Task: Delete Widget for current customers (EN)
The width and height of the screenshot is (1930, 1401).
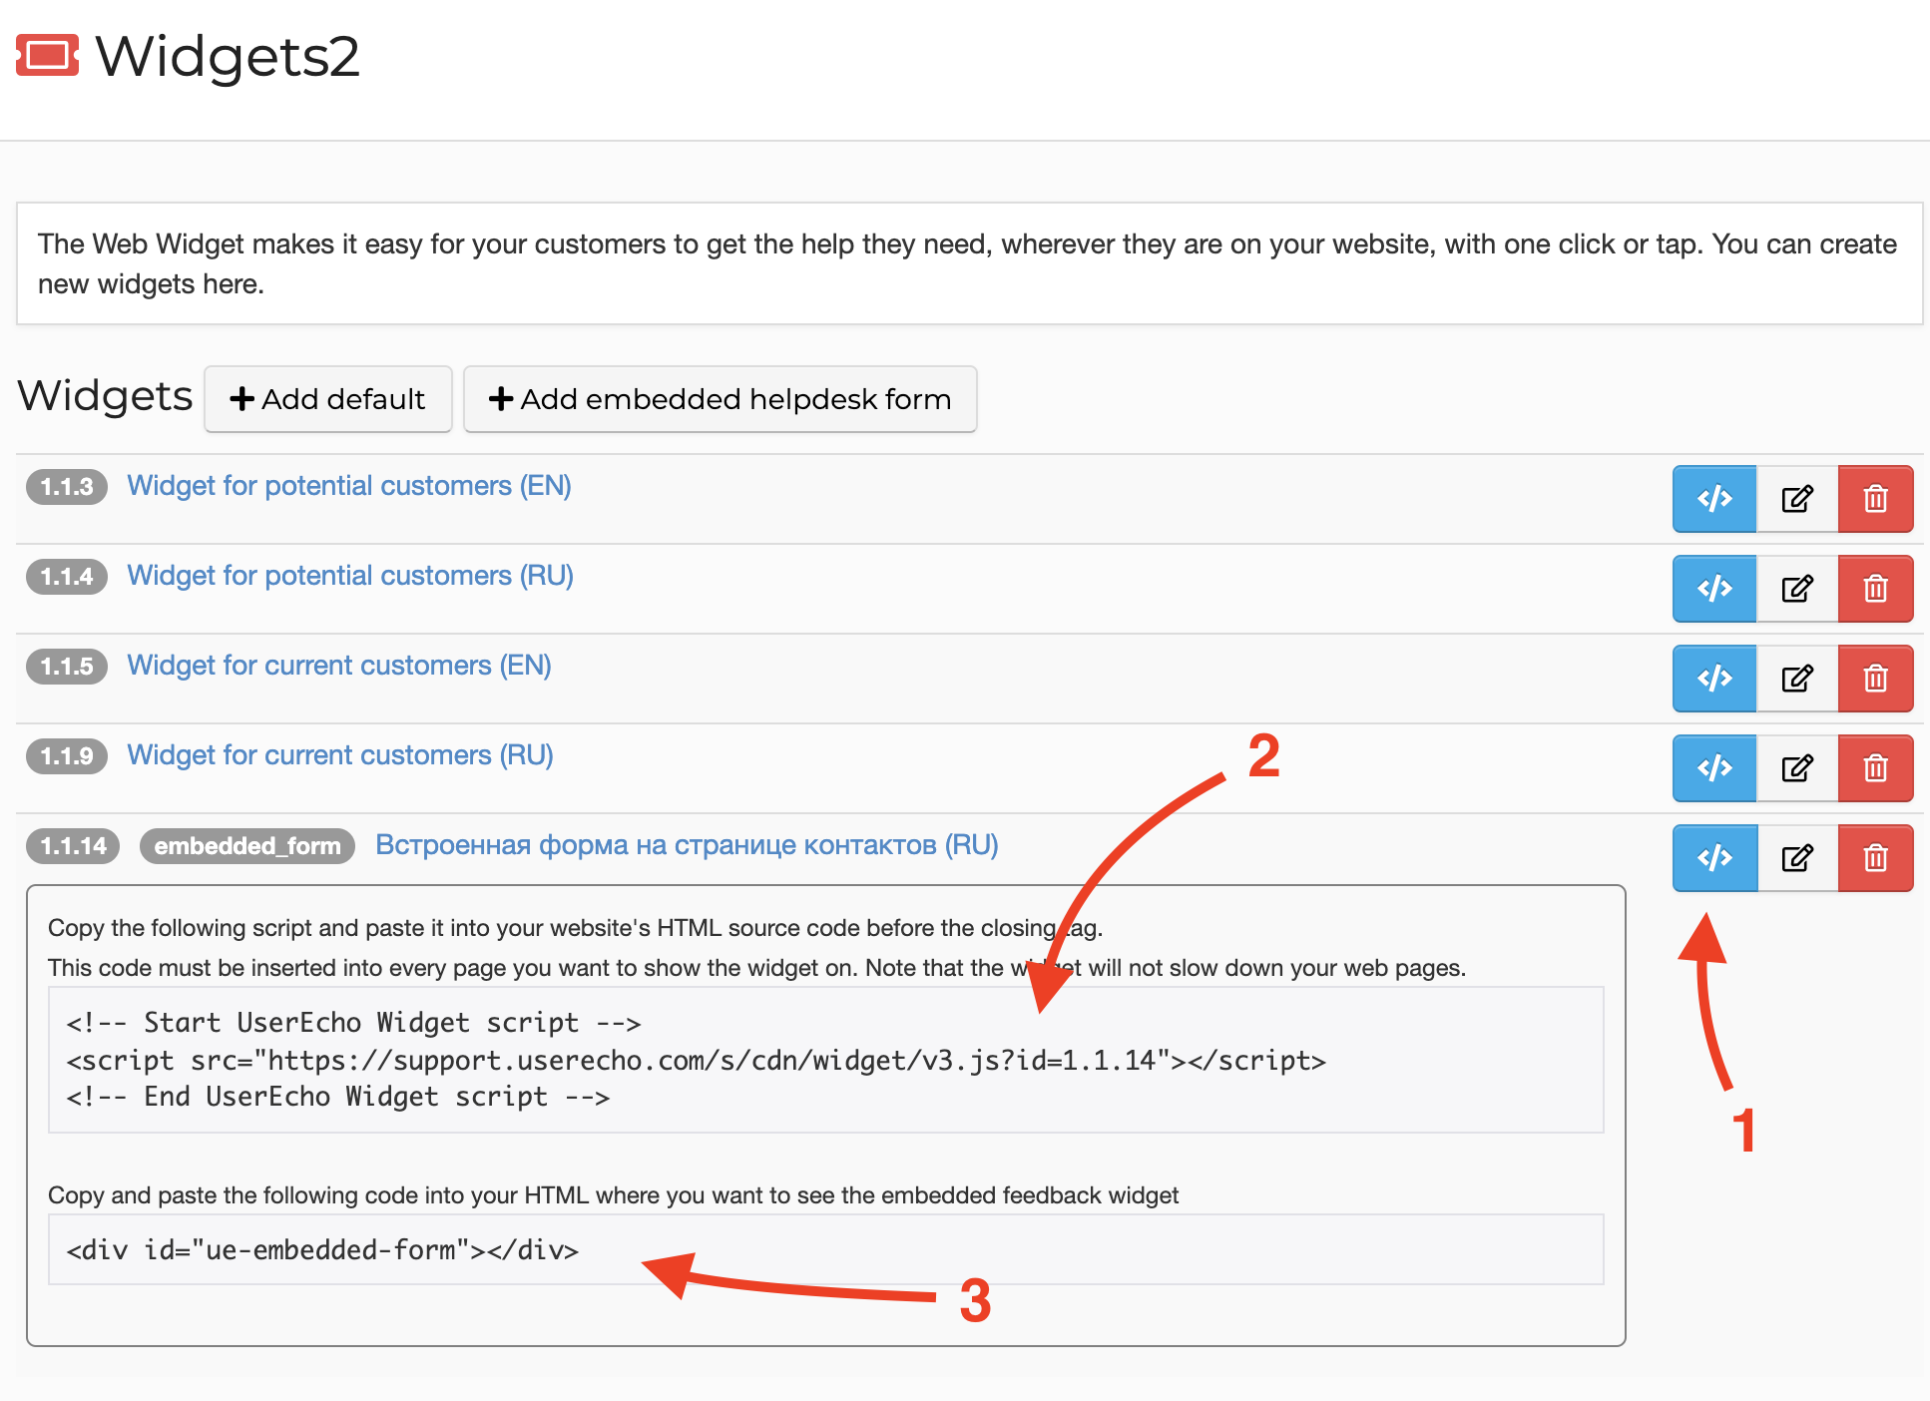Action: 1875,678
